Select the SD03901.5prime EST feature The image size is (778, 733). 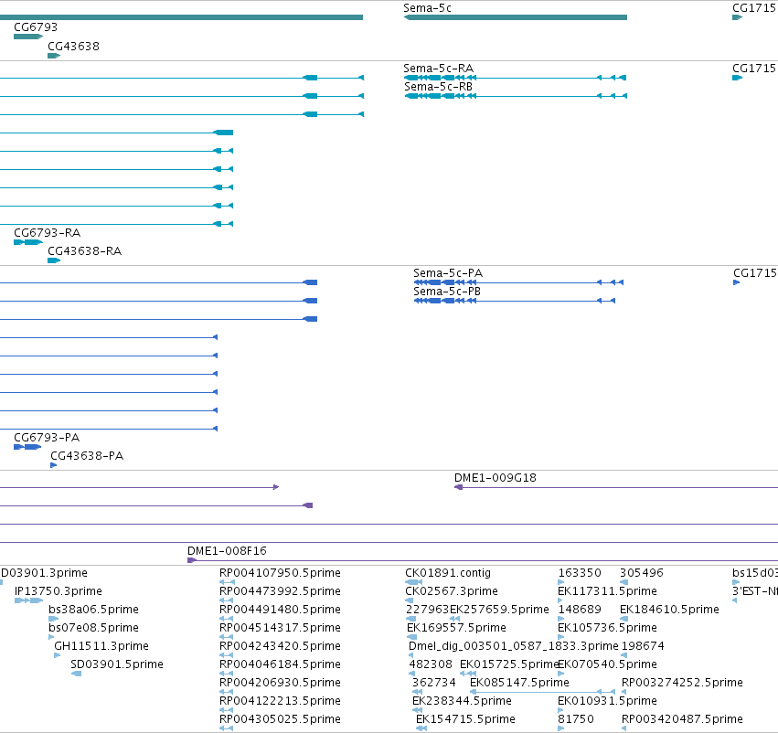click(77, 674)
